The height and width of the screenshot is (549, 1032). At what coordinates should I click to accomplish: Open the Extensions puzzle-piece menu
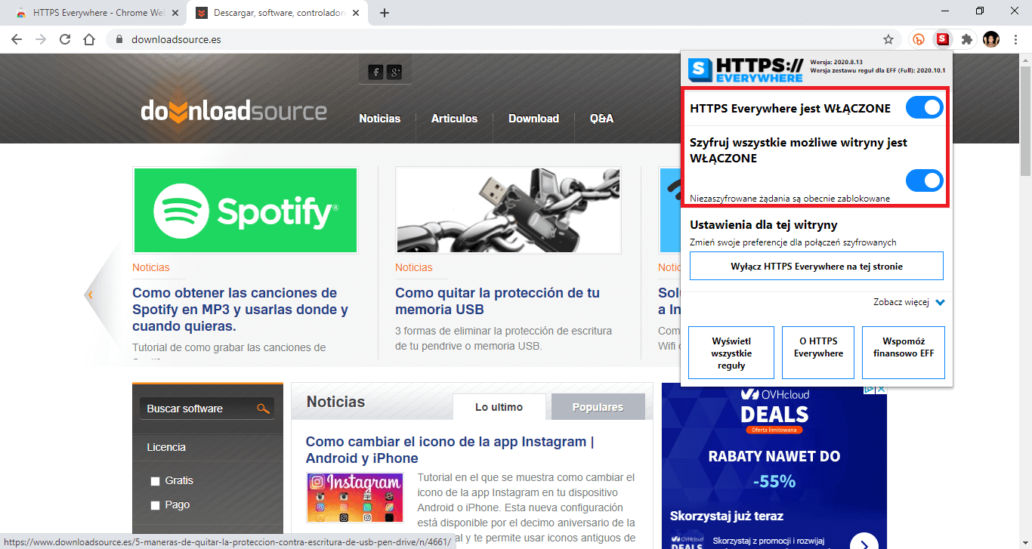[x=966, y=39]
